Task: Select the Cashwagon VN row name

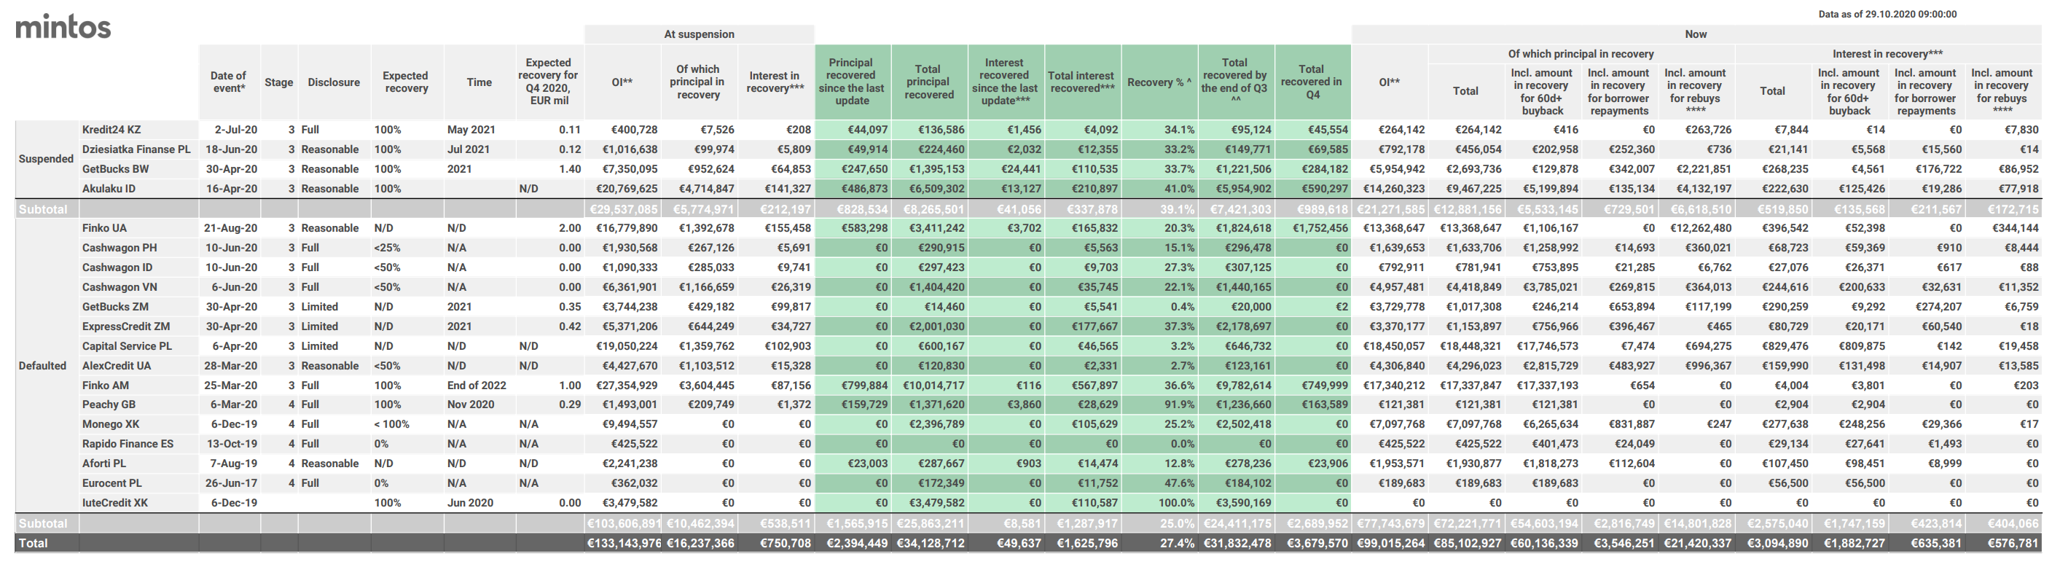Action: tap(120, 286)
